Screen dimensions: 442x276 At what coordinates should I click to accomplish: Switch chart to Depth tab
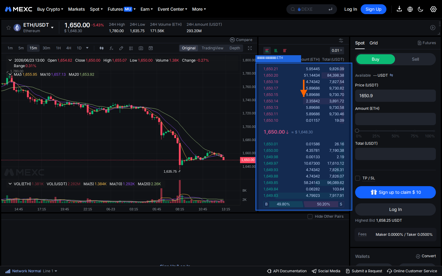tap(235, 48)
